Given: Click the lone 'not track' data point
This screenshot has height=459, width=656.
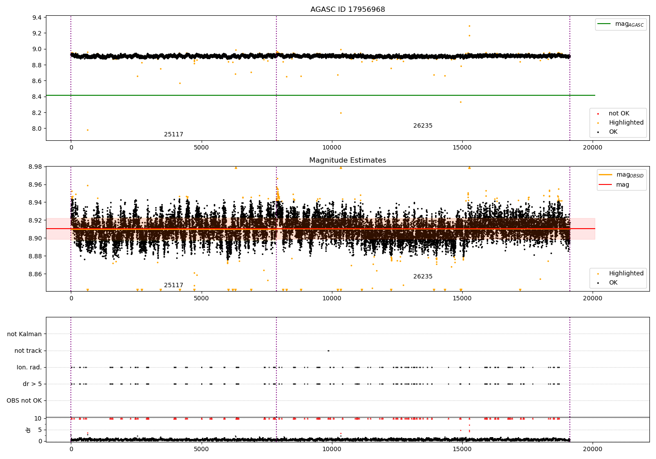Looking at the screenshot, I should [328, 351].
